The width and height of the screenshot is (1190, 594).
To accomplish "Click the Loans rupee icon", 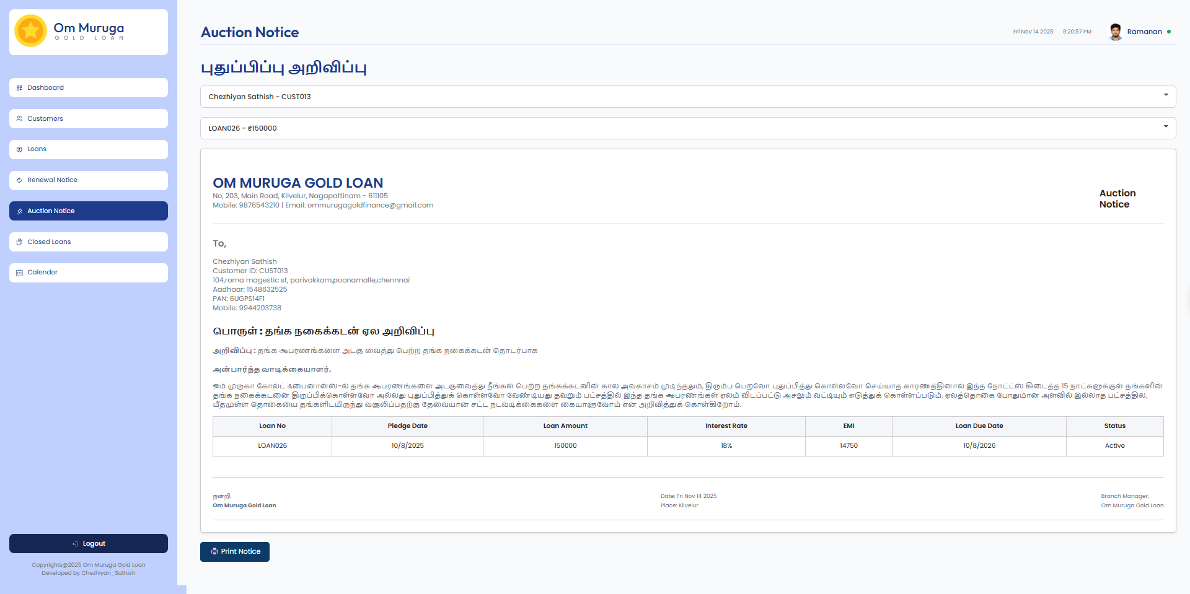I will coord(19,149).
